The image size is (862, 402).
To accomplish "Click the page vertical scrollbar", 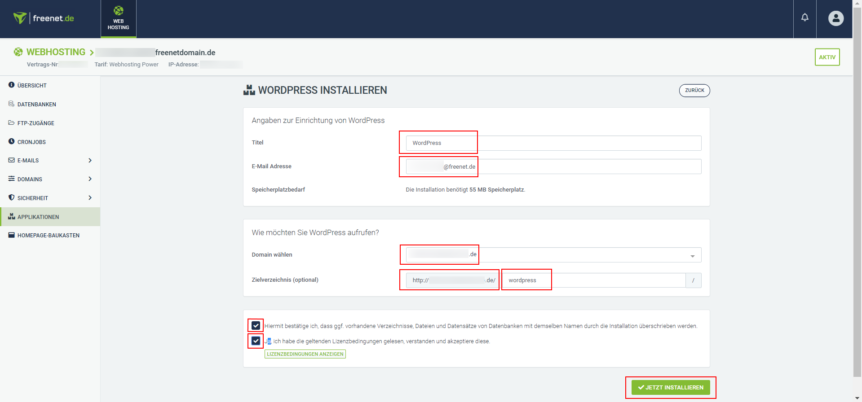I will (857, 193).
